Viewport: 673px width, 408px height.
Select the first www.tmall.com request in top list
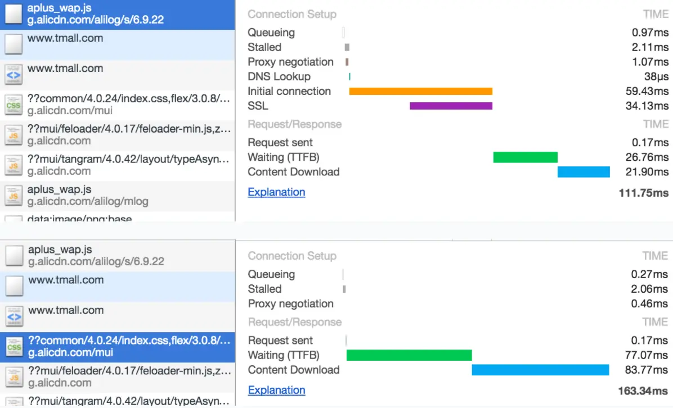click(x=65, y=38)
